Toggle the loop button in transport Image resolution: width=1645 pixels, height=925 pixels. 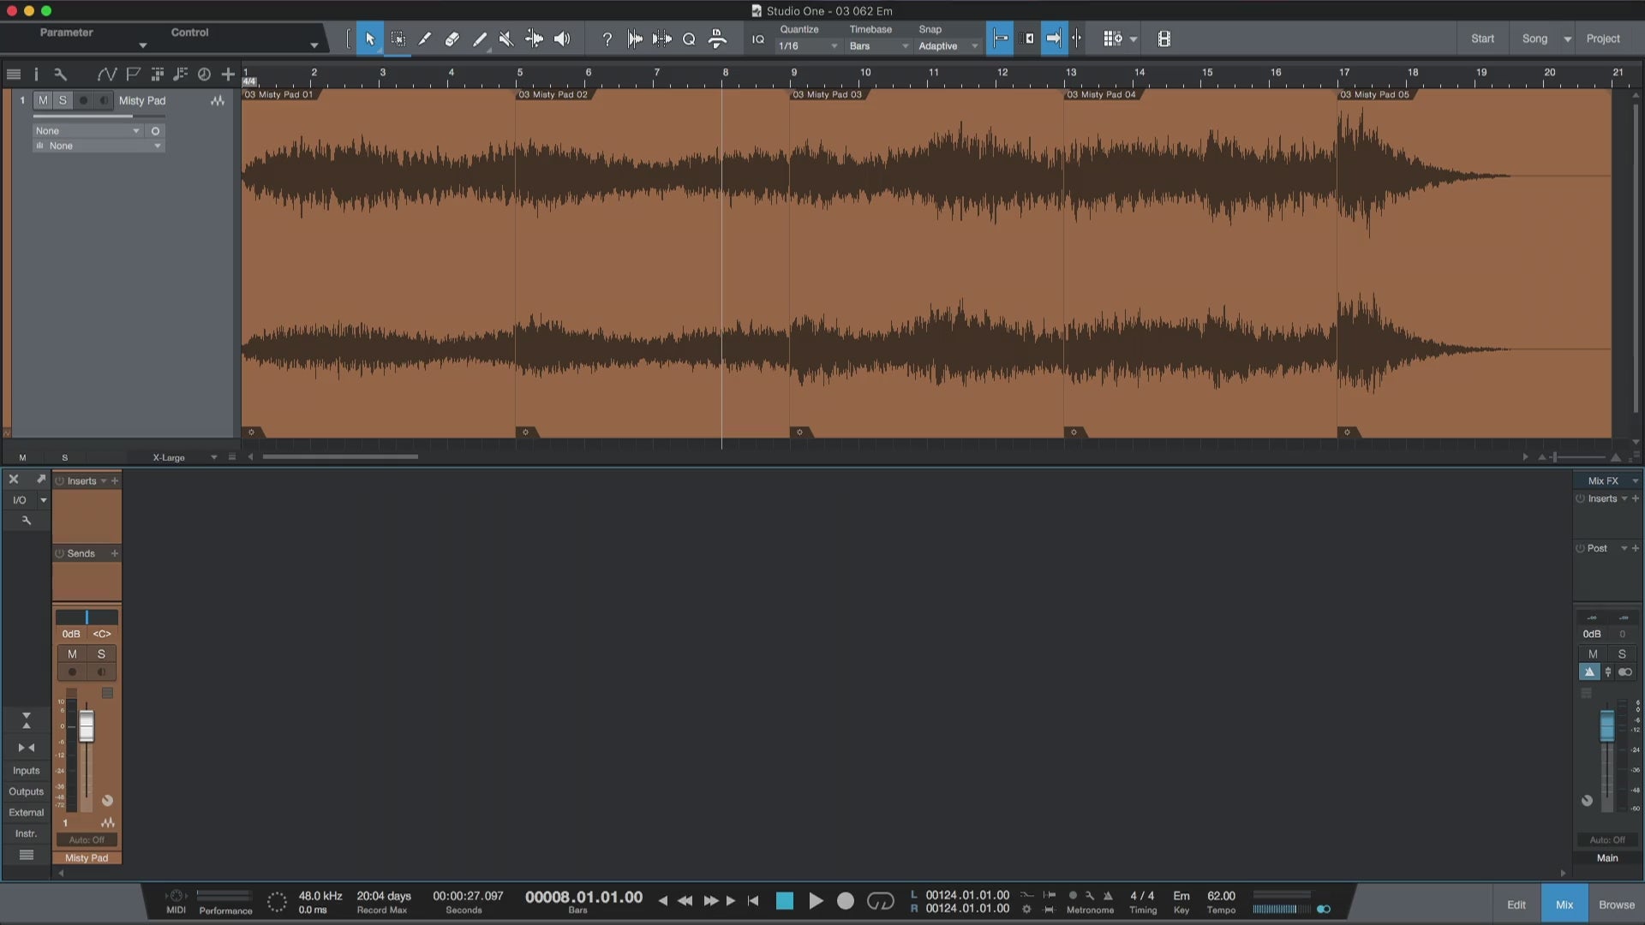coord(880,901)
